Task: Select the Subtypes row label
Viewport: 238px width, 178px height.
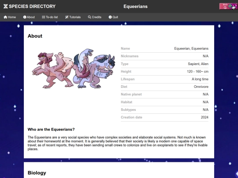Action: pos(128,109)
